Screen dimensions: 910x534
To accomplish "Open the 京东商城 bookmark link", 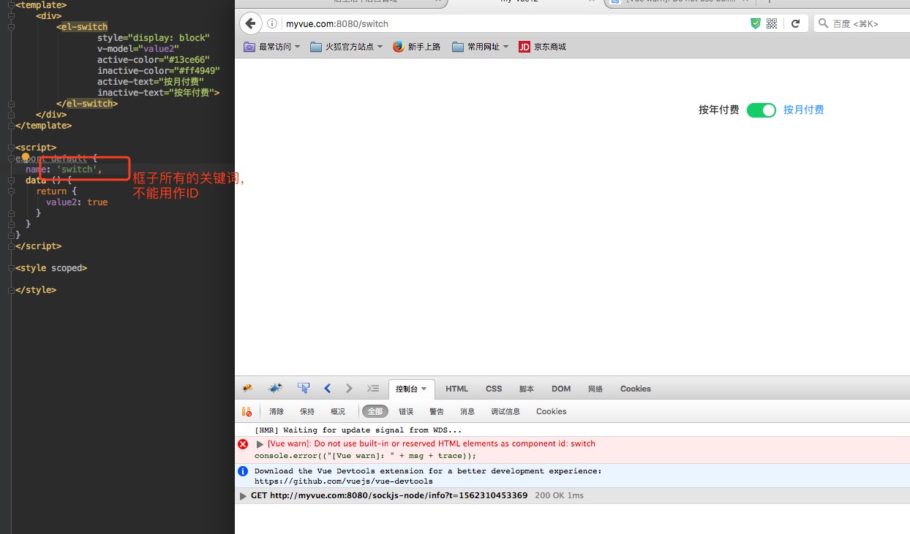I will [x=542, y=47].
